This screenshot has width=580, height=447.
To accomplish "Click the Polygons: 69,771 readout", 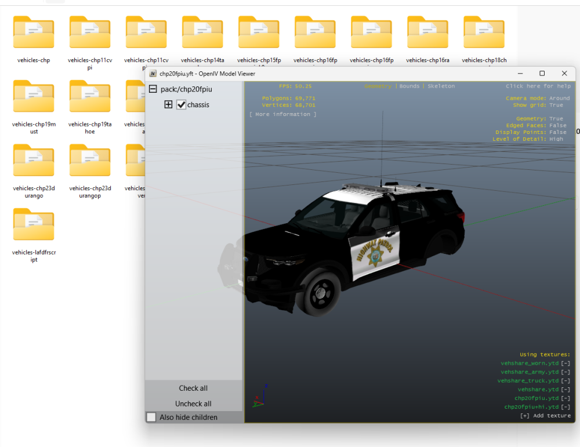I will [x=288, y=99].
